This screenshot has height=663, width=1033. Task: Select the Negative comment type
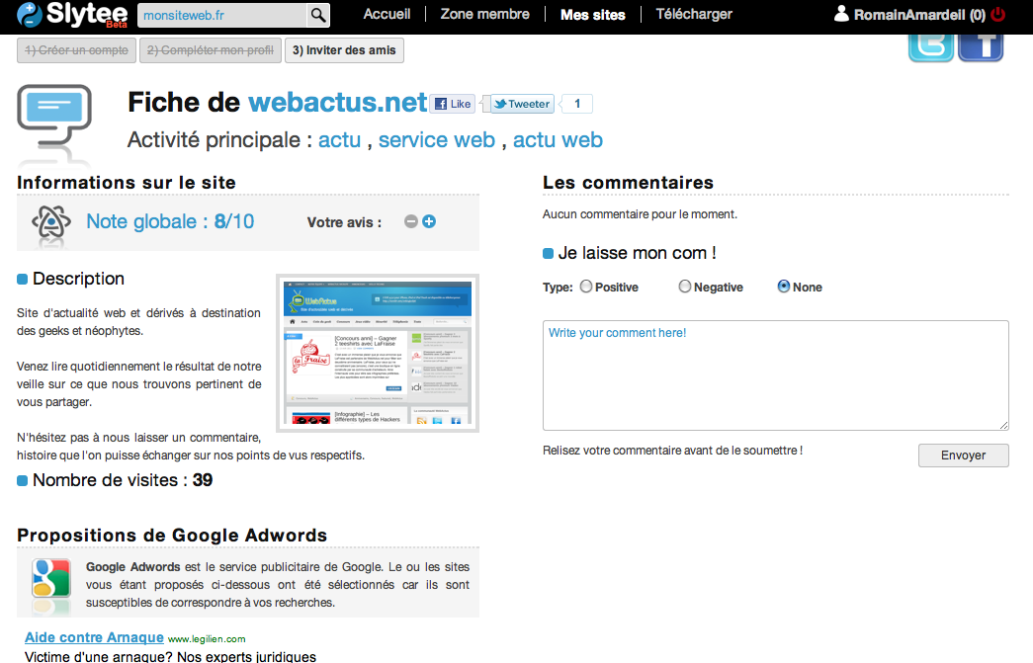(685, 287)
